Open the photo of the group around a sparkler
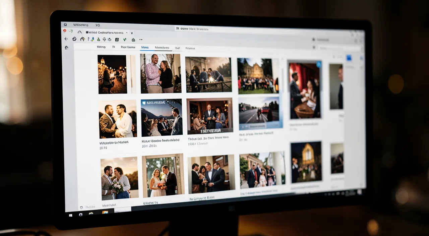Screen dimensions: 429x236 208,74
